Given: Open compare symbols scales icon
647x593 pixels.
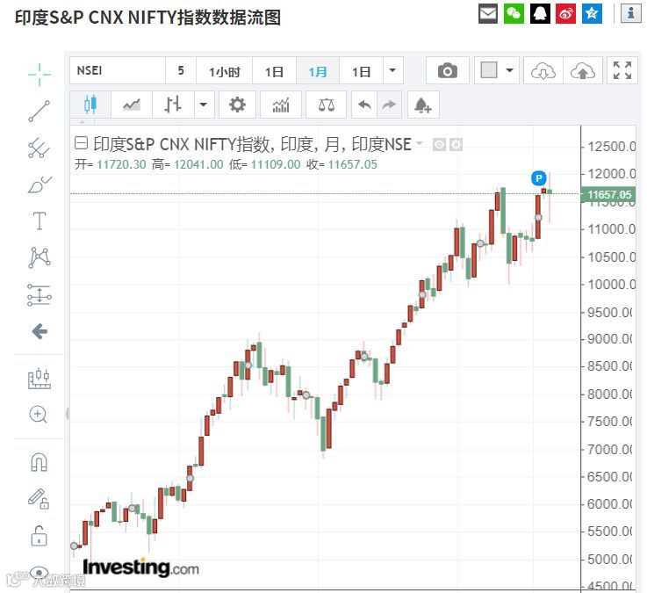Looking at the screenshot, I should (x=326, y=105).
